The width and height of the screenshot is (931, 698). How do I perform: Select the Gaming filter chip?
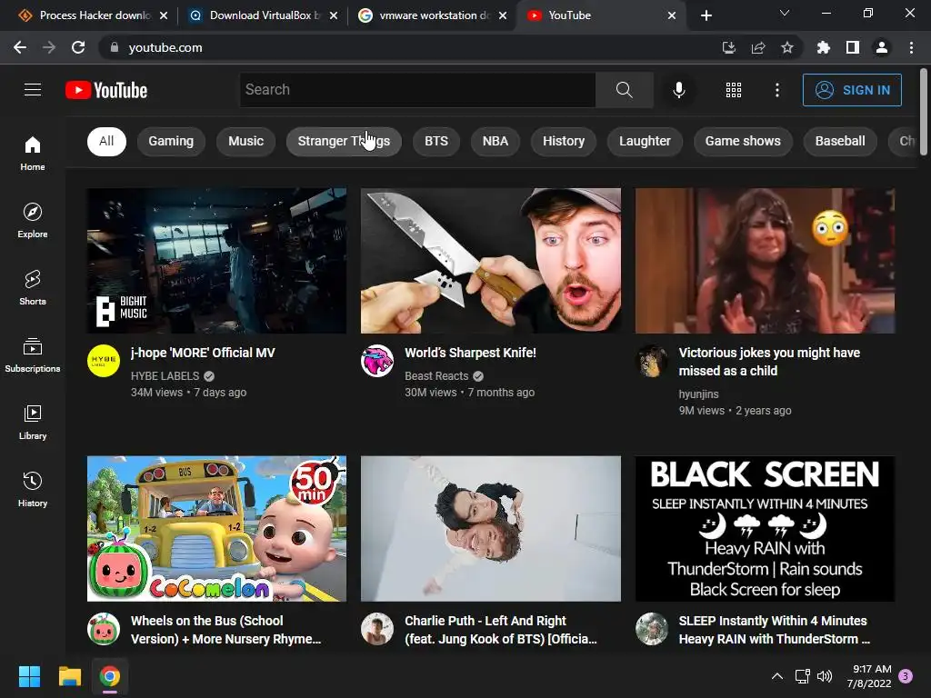click(x=171, y=141)
